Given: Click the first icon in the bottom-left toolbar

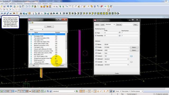Looking at the screenshot, I should point(2,91).
